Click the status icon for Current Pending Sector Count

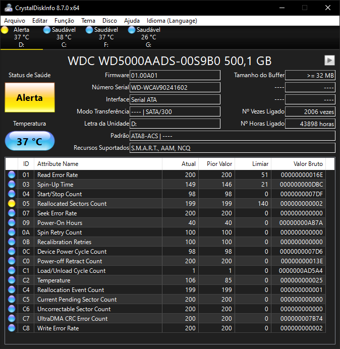pos(12,299)
